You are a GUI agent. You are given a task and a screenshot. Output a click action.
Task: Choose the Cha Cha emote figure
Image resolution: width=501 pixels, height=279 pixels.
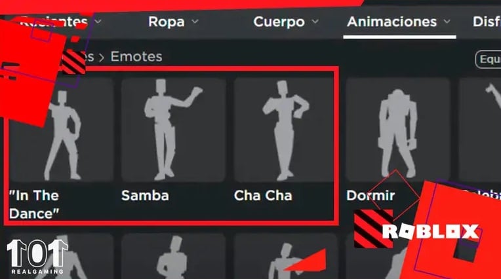pos(284,130)
